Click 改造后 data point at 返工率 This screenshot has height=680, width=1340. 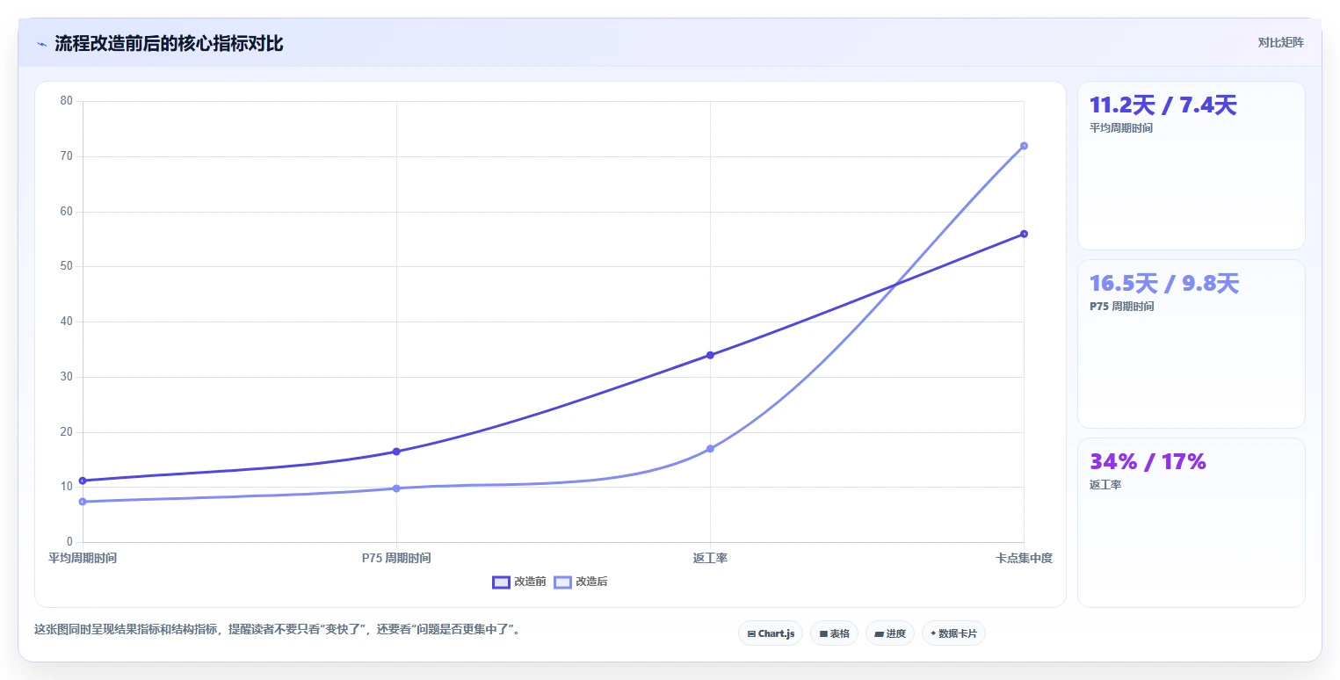tap(710, 449)
